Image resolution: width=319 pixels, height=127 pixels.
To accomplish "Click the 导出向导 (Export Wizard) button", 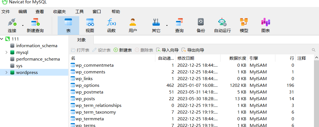I will [x=193, y=50].
